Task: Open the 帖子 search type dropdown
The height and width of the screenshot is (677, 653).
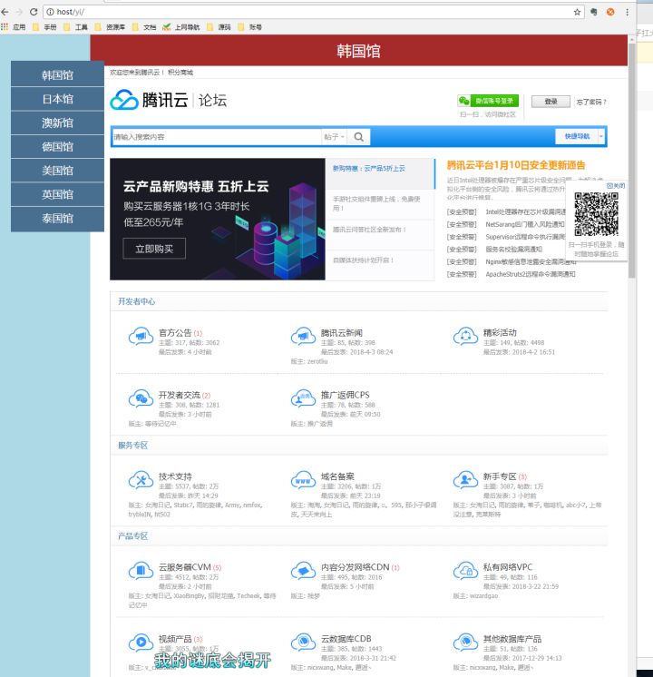Action: pyautogui.click(x=334, y=137)
